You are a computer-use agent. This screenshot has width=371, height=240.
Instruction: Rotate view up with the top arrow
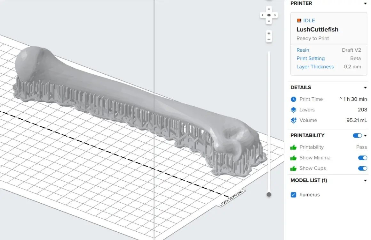[269, 9]
